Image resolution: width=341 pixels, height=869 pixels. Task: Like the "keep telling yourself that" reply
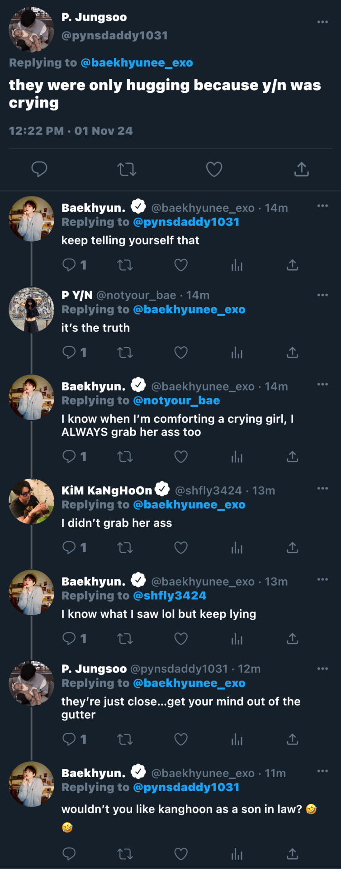coord(181,265)
